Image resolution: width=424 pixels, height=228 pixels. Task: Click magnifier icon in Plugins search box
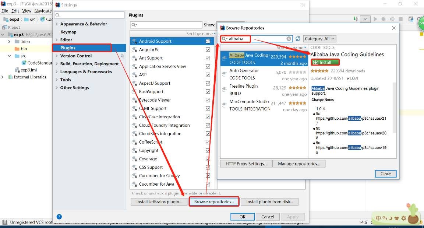point(134,25)
